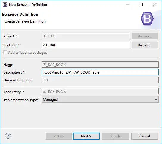Viewport: 162px width, 144px height.
Task: Click the Project field showing TRL_EN
Action: (x=86, y=36)
